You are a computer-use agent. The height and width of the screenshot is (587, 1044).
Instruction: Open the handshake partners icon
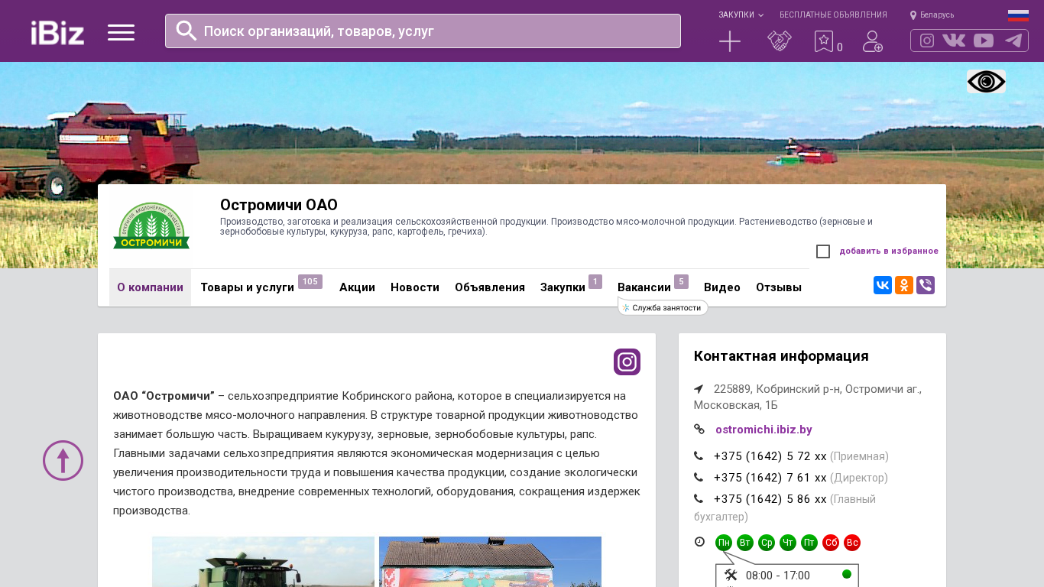coord(780,41)
